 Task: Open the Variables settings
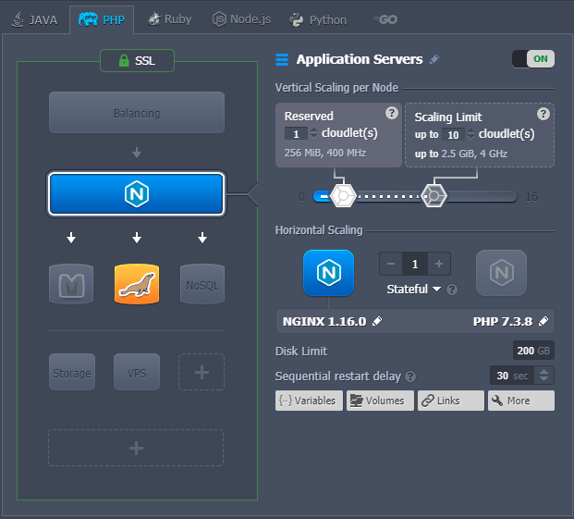309,401
